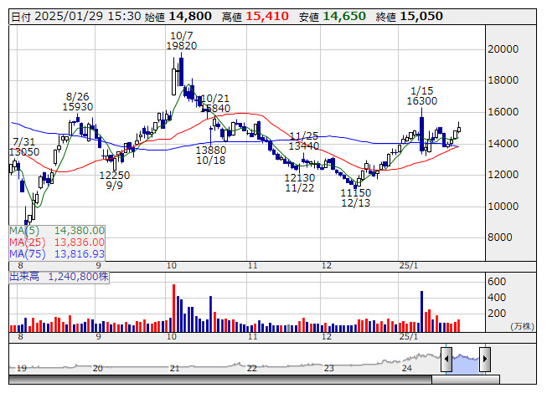This screenshot has height=393, width=547.
Task: Click the 終値 15,050 closing price
Action: click(410, 17)
